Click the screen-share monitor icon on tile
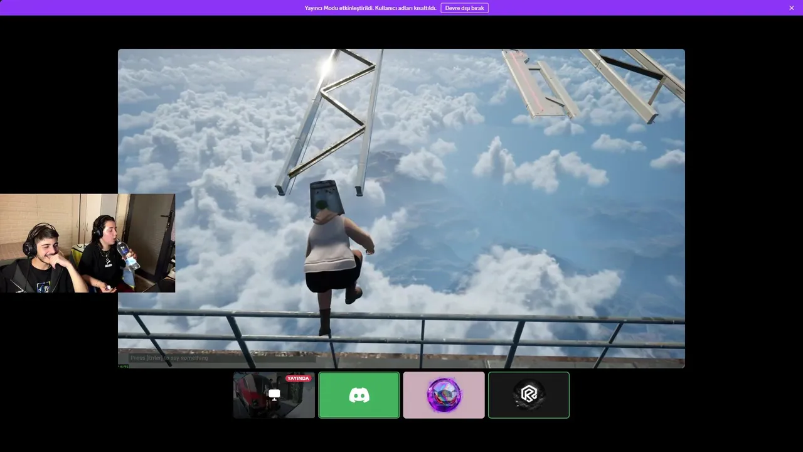 274,395
